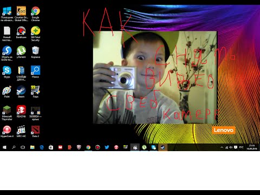Launch Dota 2 desktop shortcut

pyautogui.click(x=36, y=131)
